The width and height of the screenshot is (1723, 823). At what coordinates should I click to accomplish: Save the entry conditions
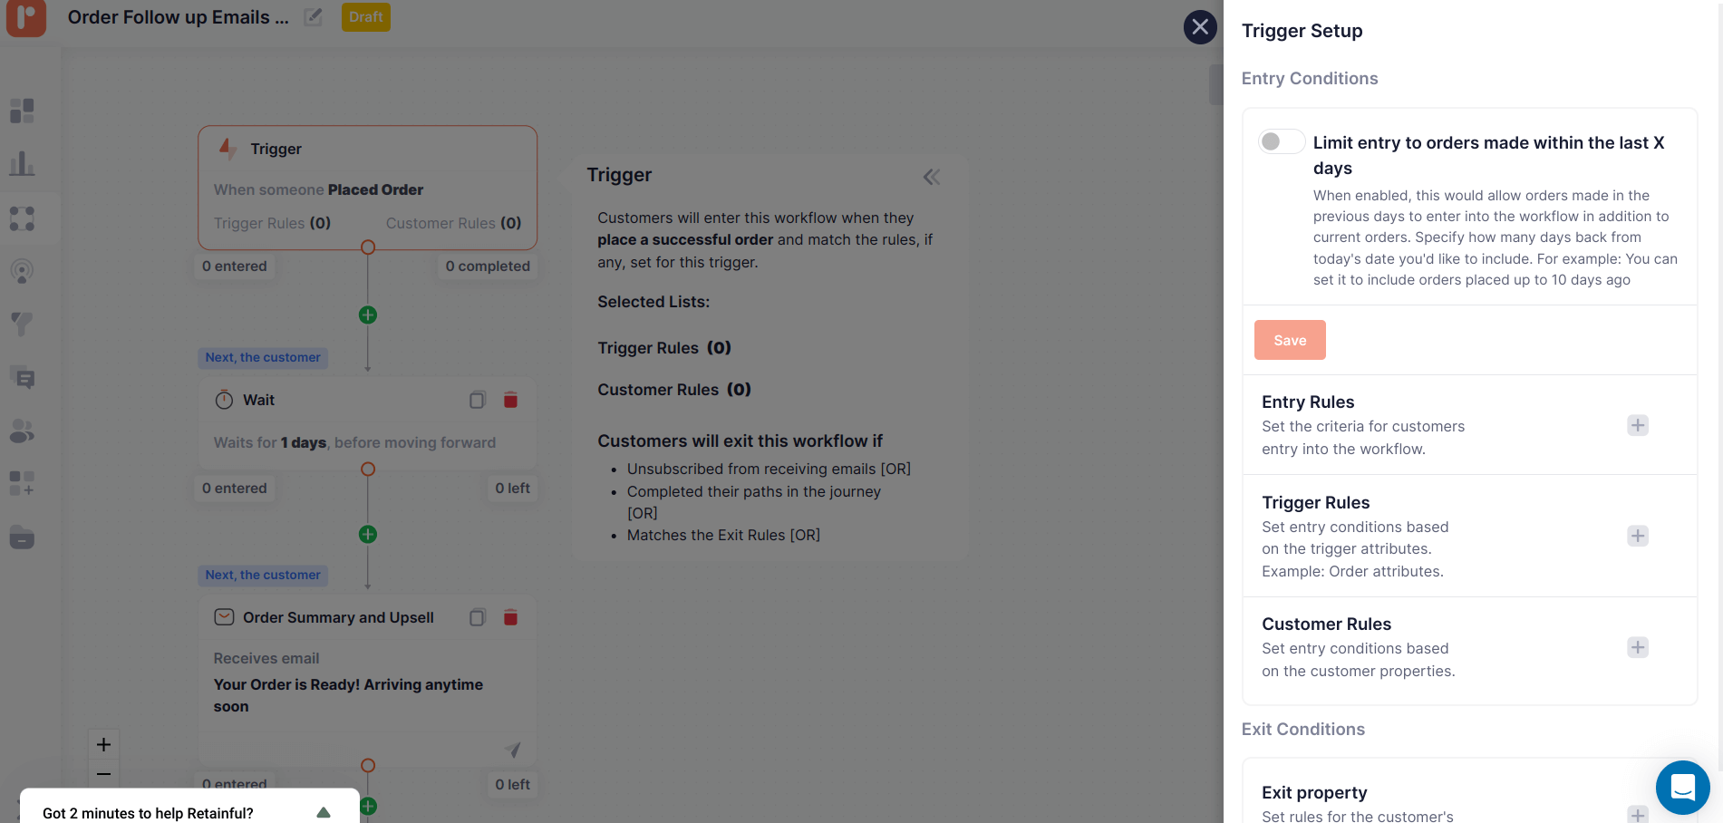point(1290,340)
